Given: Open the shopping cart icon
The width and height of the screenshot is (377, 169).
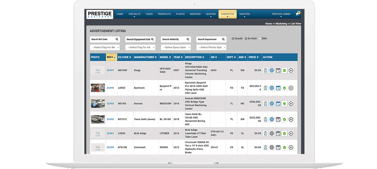Looking at the screenshot, I should 297,14.
